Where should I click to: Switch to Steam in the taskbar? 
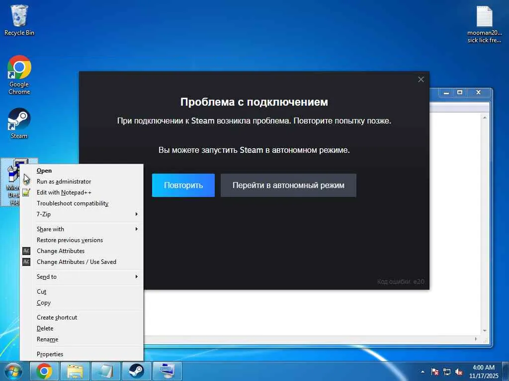click(136, 371)
